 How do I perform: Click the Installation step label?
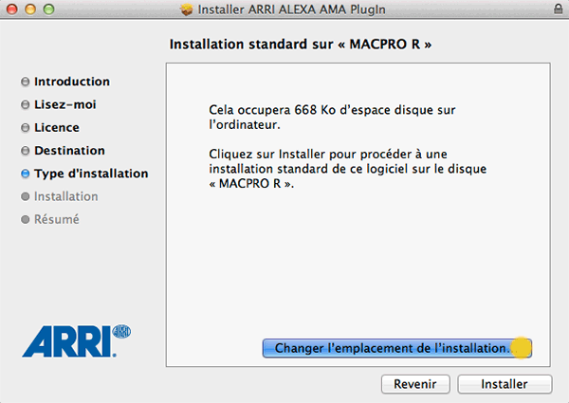66,196
